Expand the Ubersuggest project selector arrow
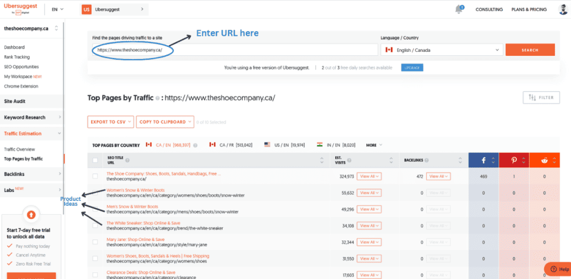Screen dimensions: 571x279 tap(142, 9)
